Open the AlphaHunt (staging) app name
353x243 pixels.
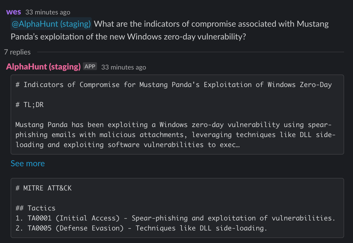coord(43,67)
